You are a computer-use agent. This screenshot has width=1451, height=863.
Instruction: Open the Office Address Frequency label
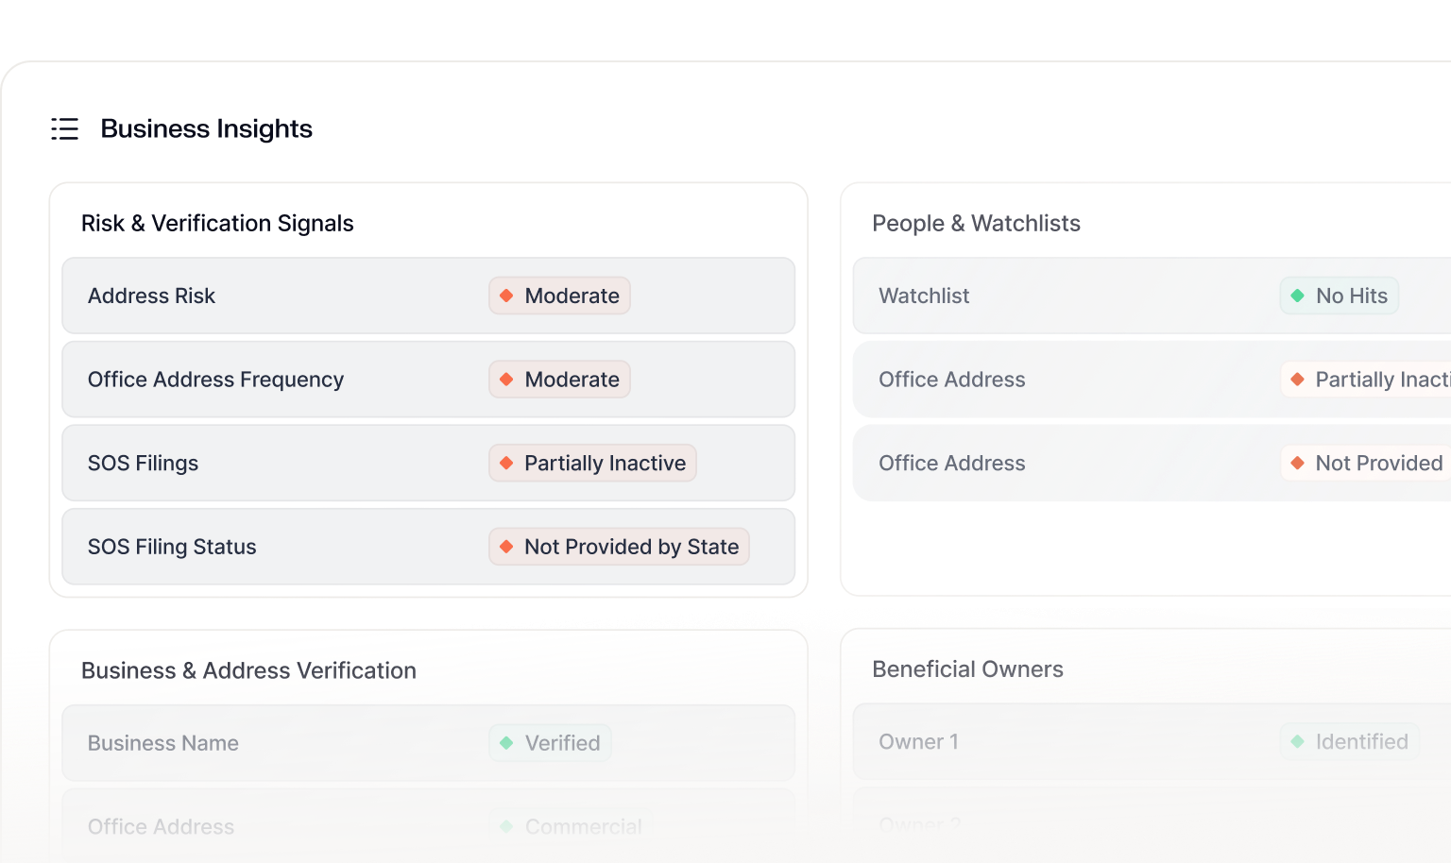click(215, 380)
